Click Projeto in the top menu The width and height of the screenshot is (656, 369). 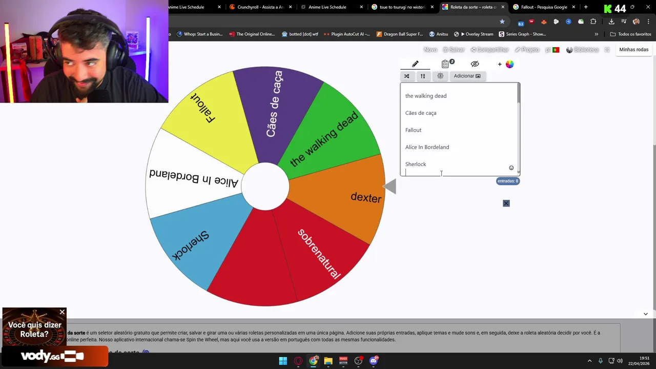(x=527, y=50)
